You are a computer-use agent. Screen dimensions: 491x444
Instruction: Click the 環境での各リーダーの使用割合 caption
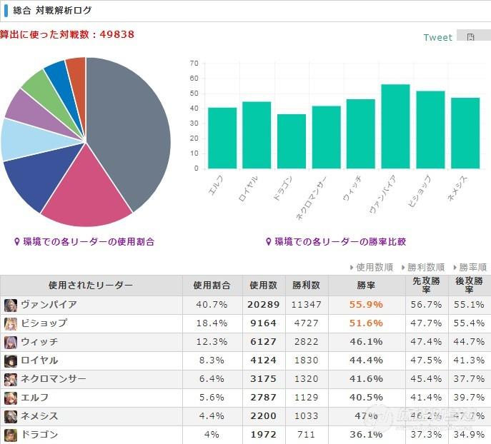point(89,242)
